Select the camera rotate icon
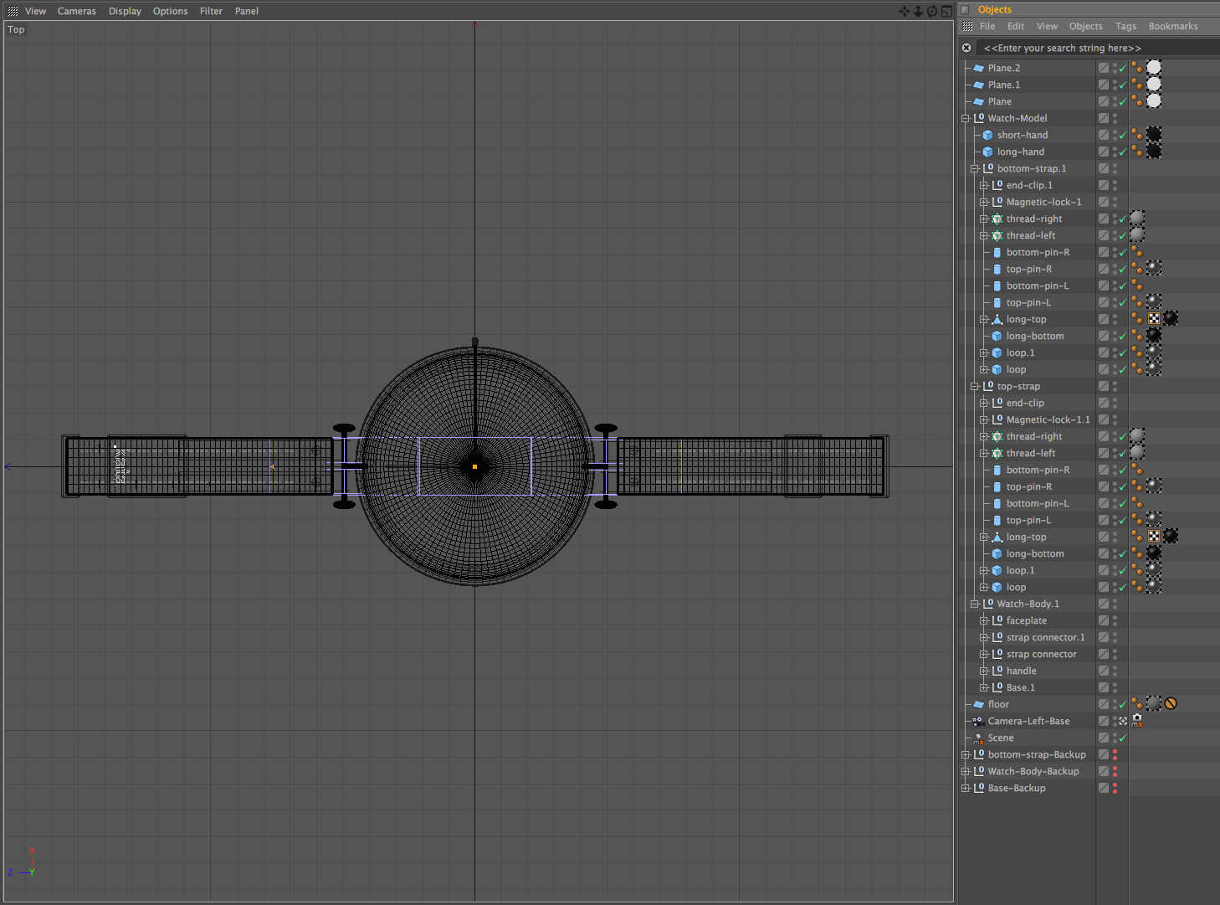Viewport: 1220px width, 905px height. [x=931, y=11]
